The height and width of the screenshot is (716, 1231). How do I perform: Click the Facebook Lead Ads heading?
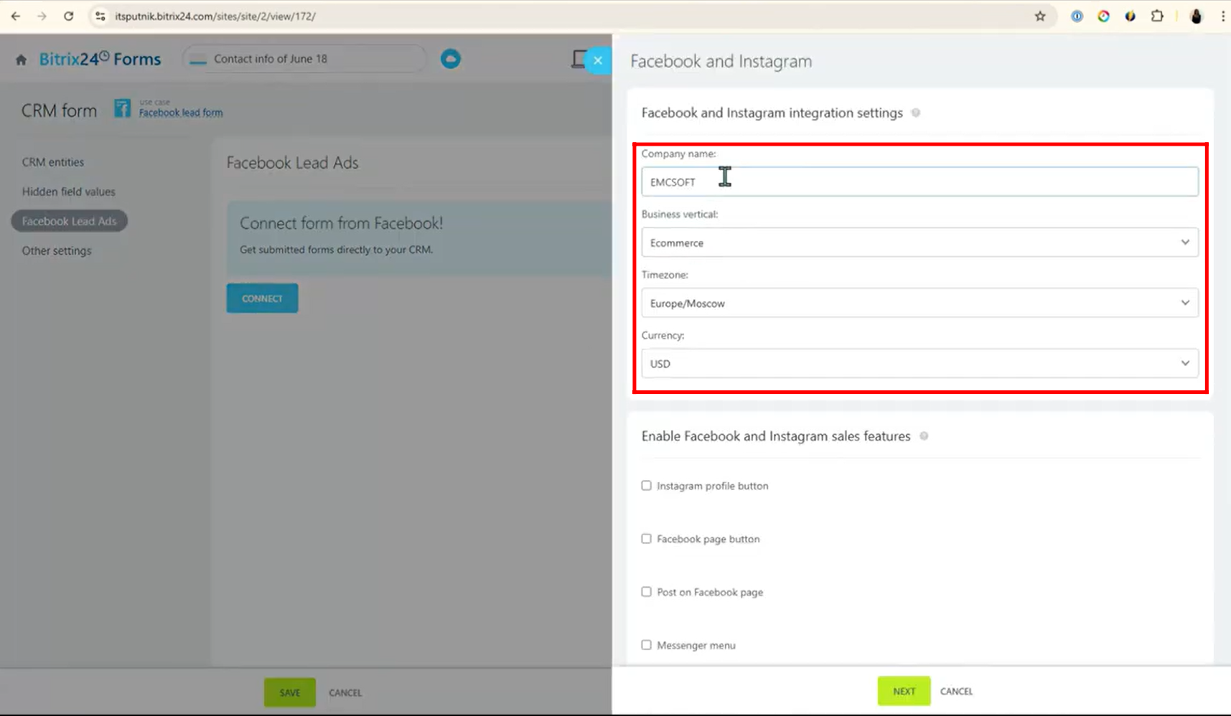(292, 163)
